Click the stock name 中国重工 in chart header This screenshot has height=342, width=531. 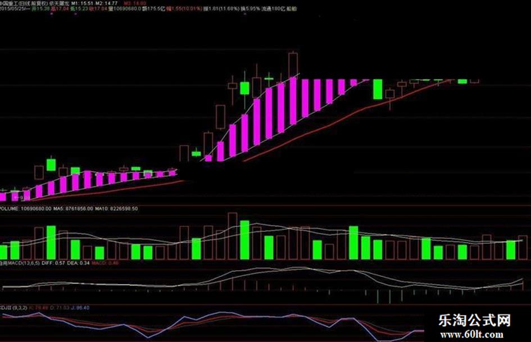(9, 3)
